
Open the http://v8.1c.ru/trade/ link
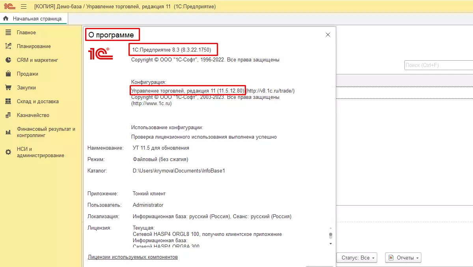270,91
